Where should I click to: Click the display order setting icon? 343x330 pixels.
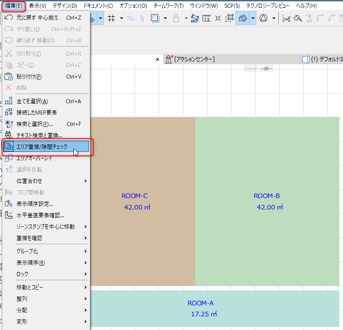click(9, 204)
